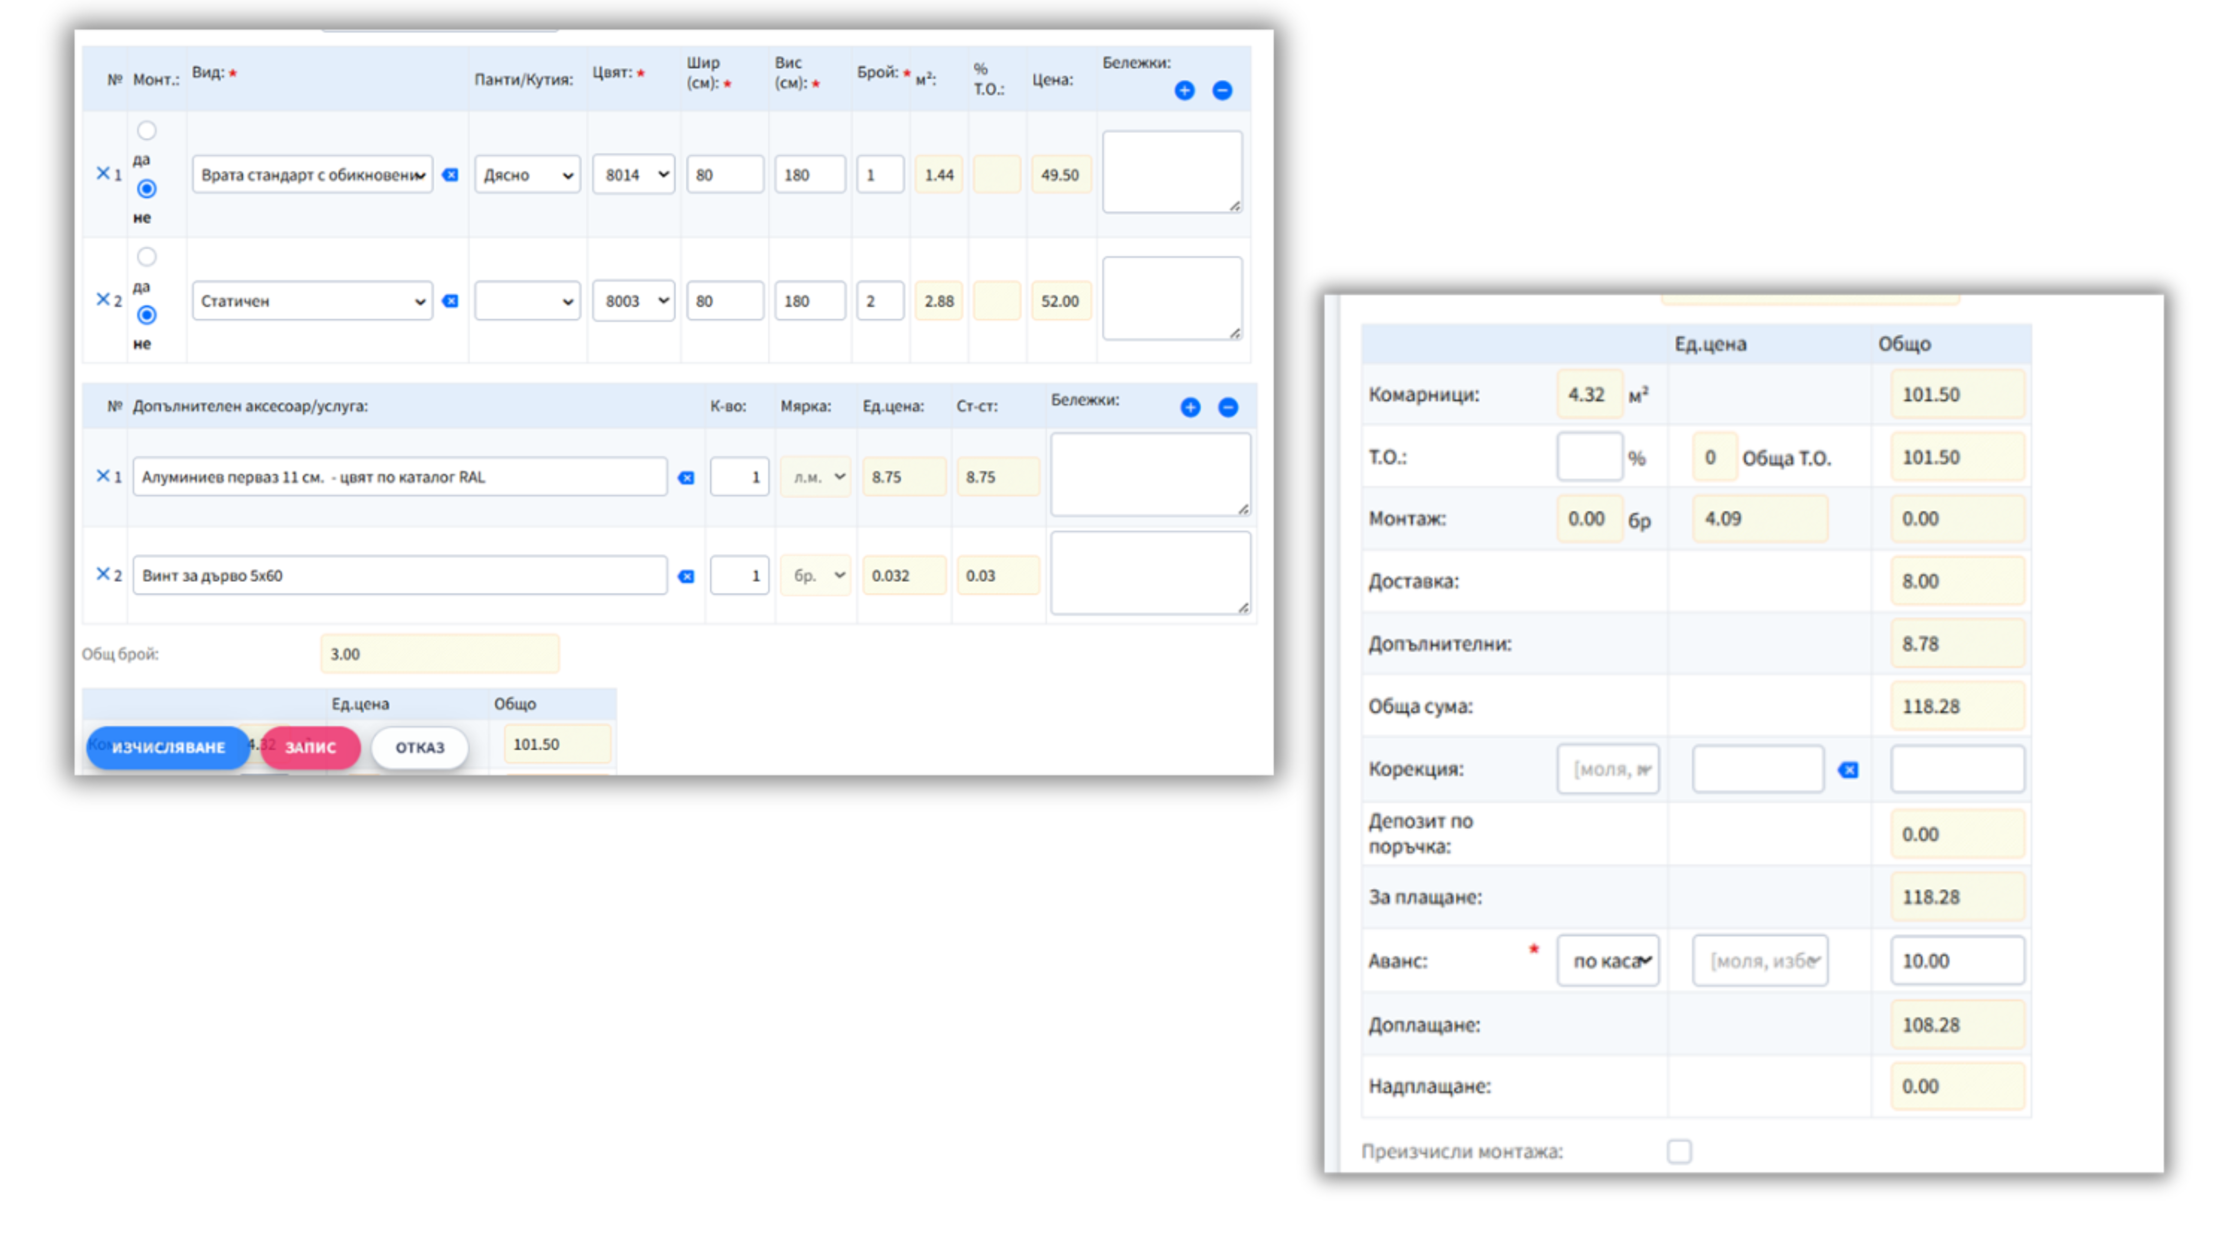Click the 'Т.О.' percent input field
This screenshot has height=1252, width=2226.
click(x=1590, y=457)
